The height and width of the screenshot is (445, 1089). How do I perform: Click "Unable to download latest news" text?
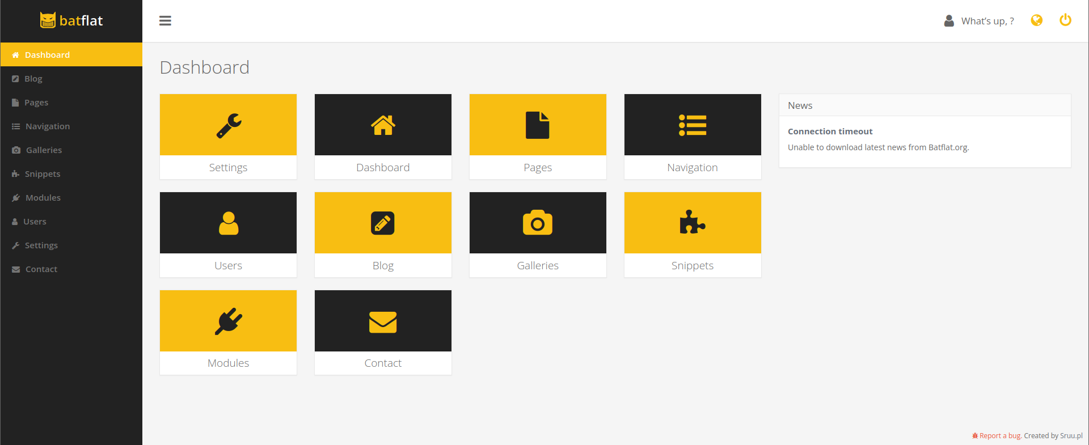click(x=878, y=147)
